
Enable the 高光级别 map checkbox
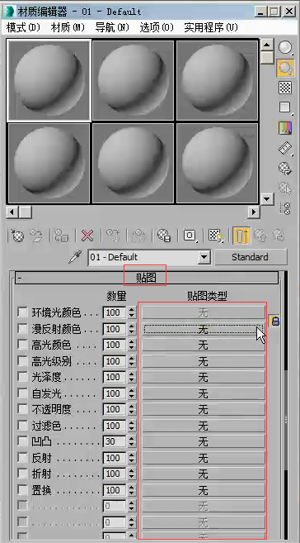(22, 361)
